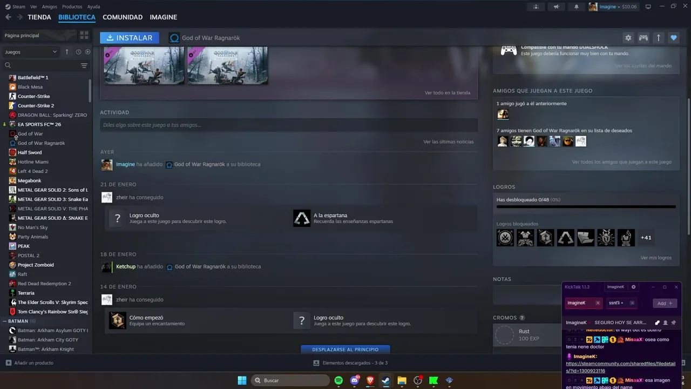The height and width of the screenshot is (389, 691).
Task: Open first God of War Ragnarök store thumbnail
Action: click(144, 65)
